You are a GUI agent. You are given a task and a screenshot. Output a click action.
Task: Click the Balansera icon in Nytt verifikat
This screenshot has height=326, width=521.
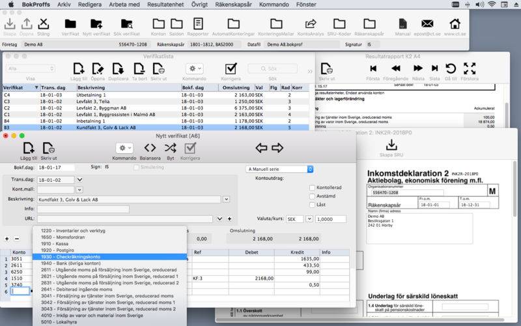point(150,149)
